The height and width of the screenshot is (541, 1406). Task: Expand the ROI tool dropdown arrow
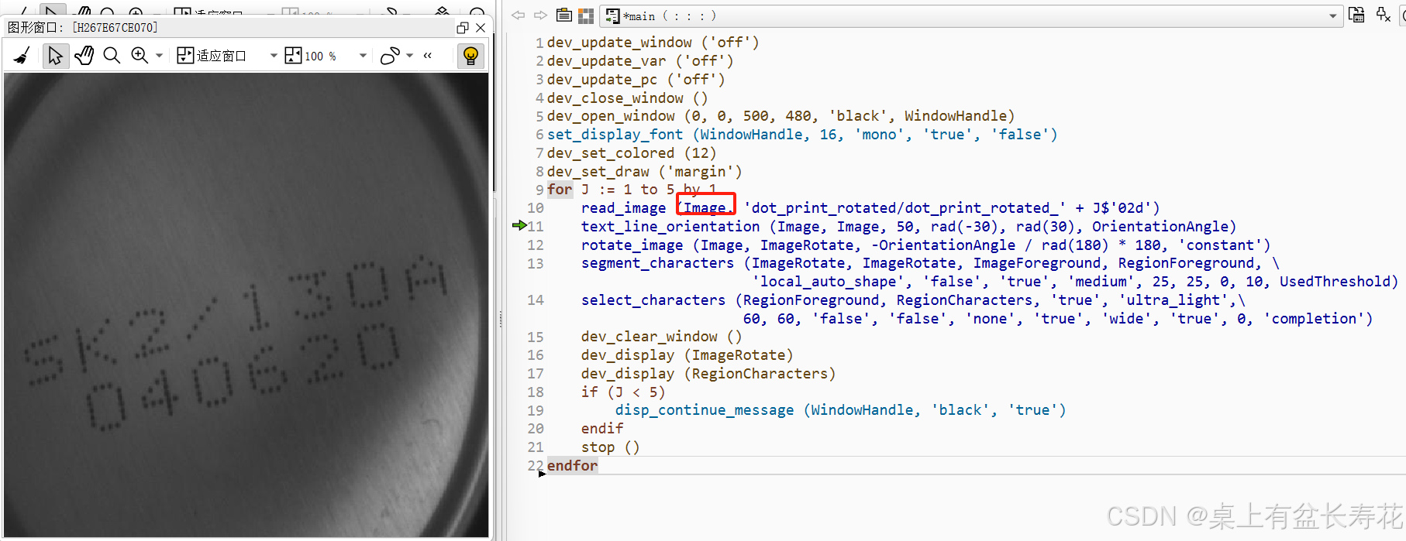[409, 56]
